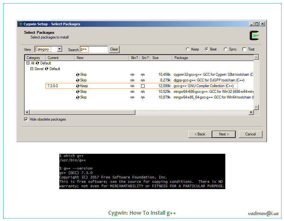Open the View dropdown arrow

pos(59,49)
